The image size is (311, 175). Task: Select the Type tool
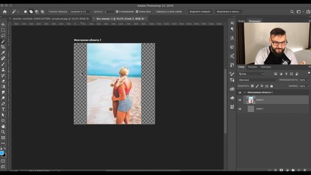[3, 109]
